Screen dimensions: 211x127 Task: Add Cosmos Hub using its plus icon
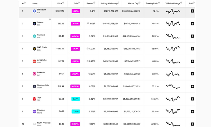click(x=192, y=86)
